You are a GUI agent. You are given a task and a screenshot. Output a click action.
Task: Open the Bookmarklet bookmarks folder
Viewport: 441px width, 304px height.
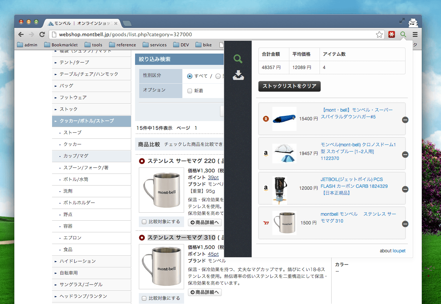[x=61, y=45]
